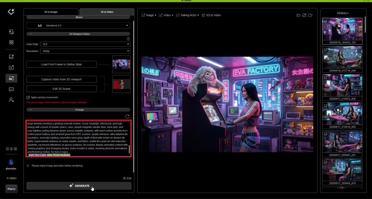Click the light: Rim Light tag

tap(37, 155)
